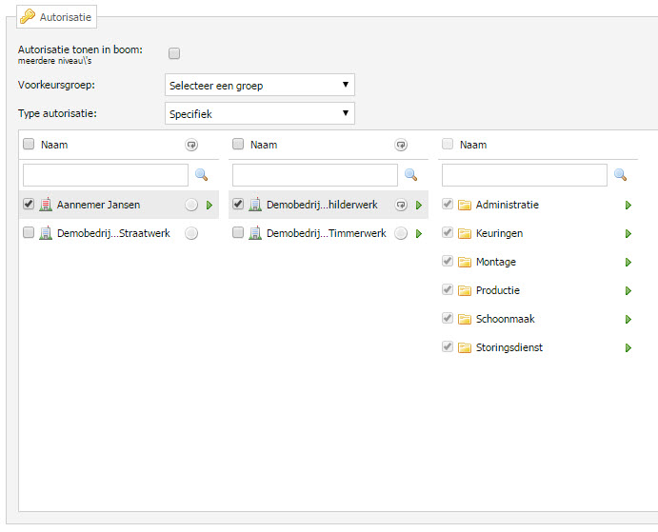Image resolution: width=658 pixels, height=532 pixels.
Task: Select the Demobedrij...Timmerwerk row name
Action: point(327,233)
